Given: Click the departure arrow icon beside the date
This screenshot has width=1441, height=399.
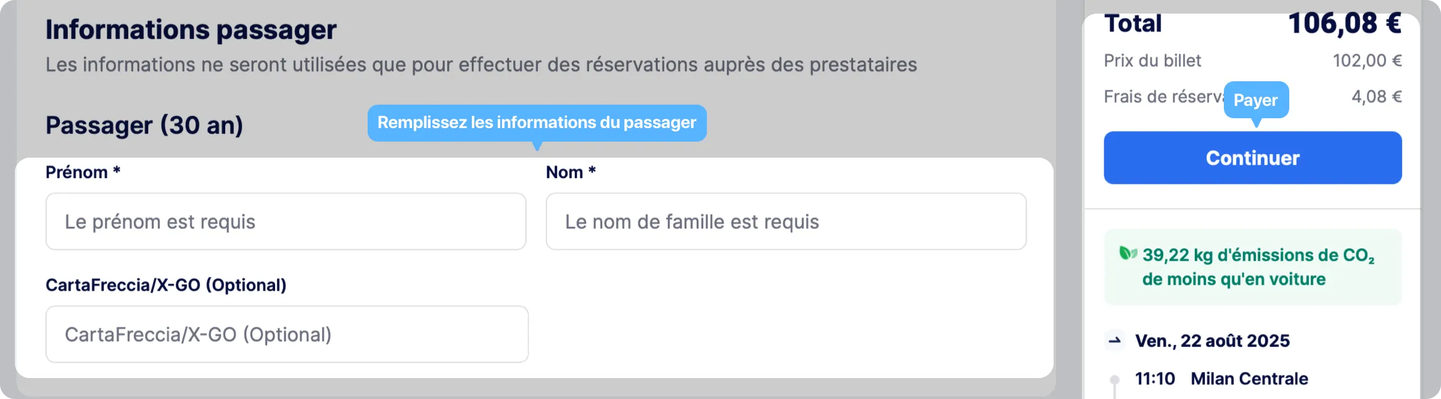Looking at the screenshot, I should point(1115,340).
